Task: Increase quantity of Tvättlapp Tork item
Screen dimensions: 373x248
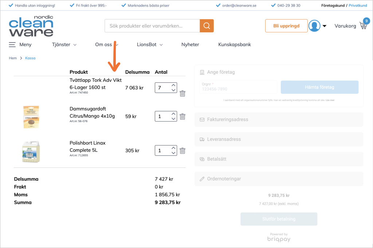Action: tap(173, 85)
